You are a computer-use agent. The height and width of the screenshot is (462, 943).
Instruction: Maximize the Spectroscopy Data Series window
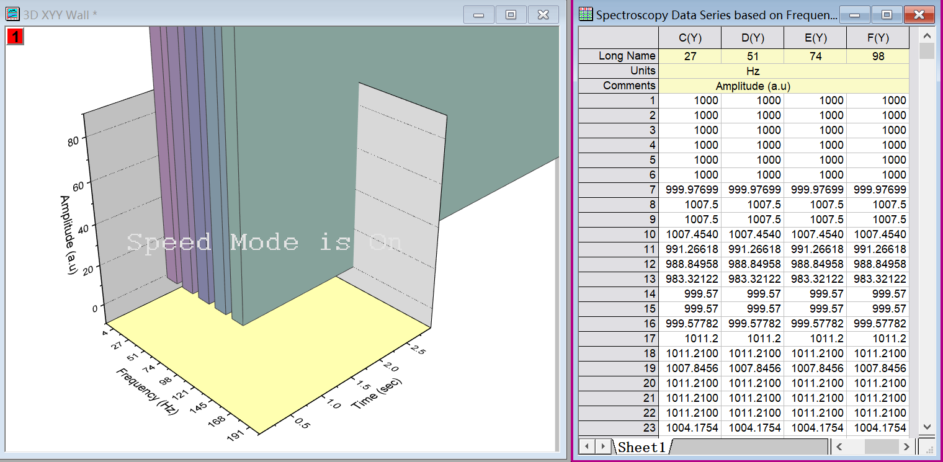coord(887,15)
